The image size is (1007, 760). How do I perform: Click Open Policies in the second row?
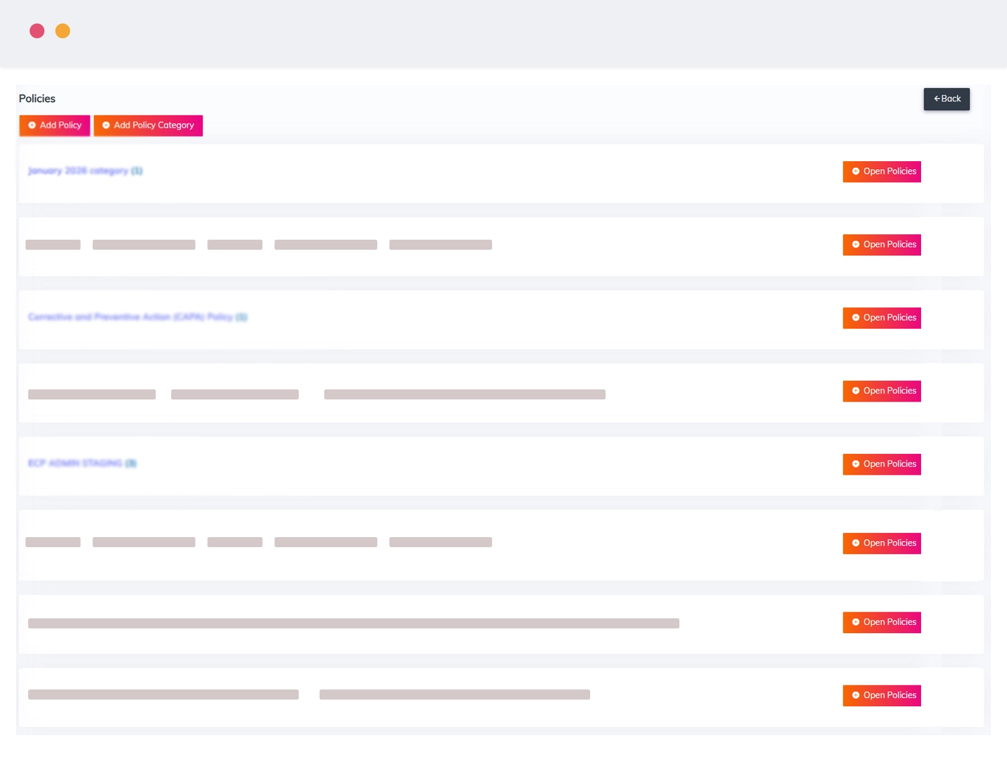(881, 245)
